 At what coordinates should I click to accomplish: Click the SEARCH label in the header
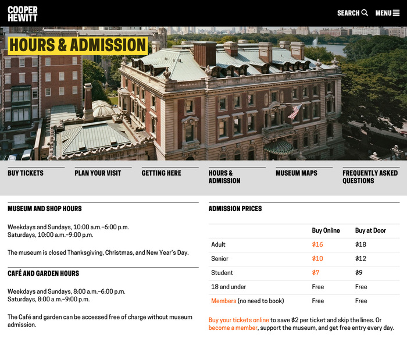(348, 13)
